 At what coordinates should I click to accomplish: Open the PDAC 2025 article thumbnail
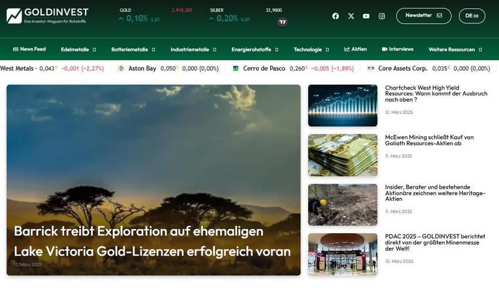342,254
